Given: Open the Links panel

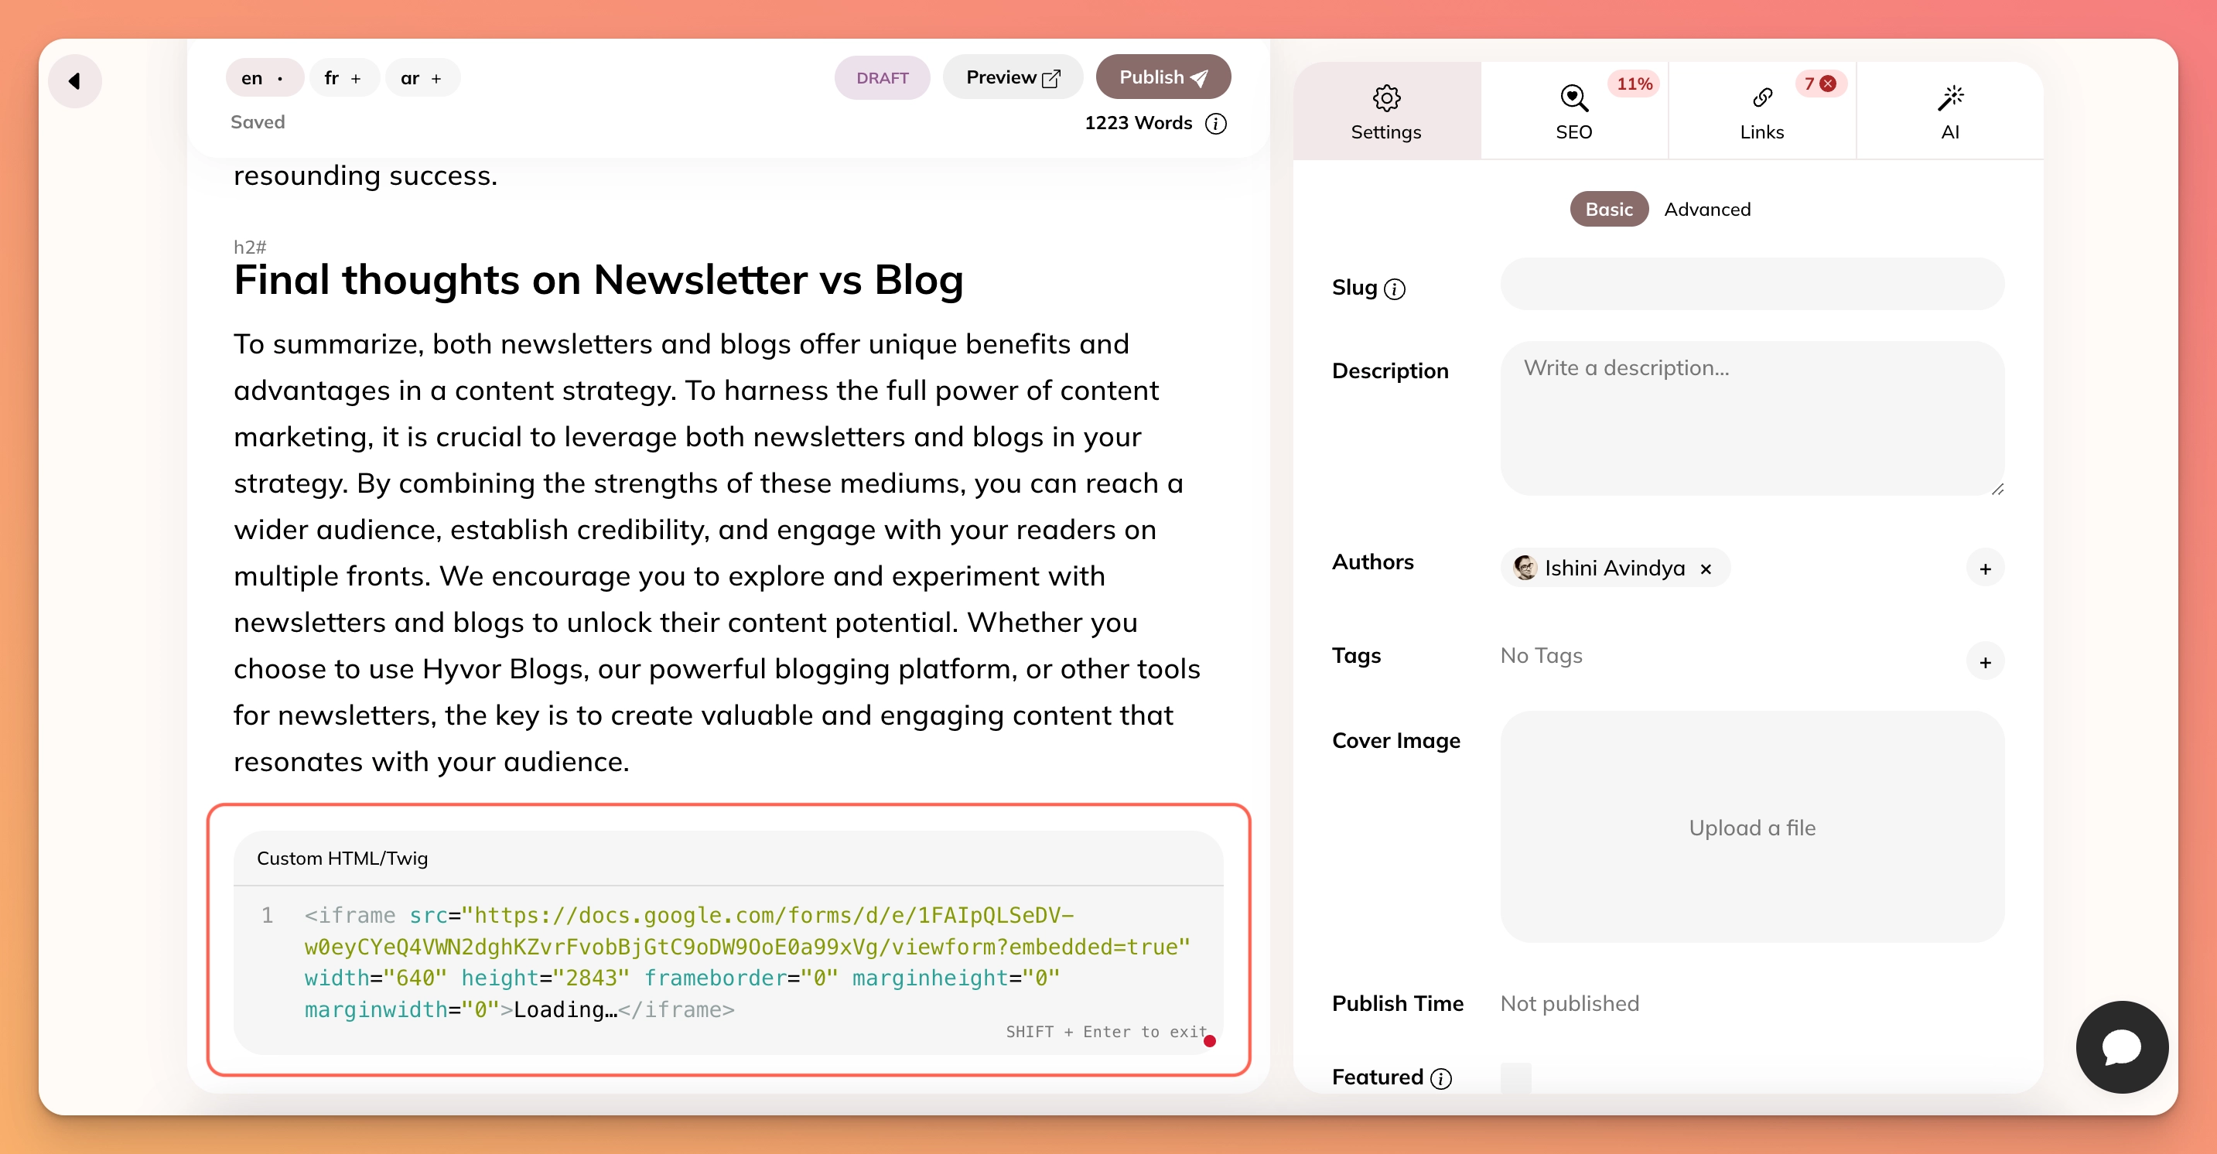Looking at the screenshot, I should click(x=1761, y=110).
